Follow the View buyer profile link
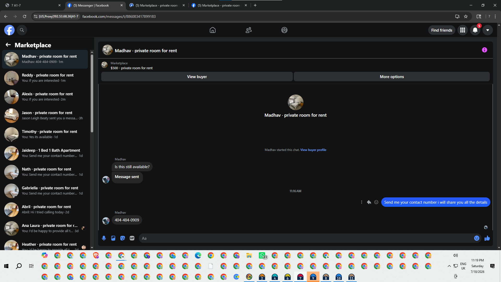 click(313, 150)
